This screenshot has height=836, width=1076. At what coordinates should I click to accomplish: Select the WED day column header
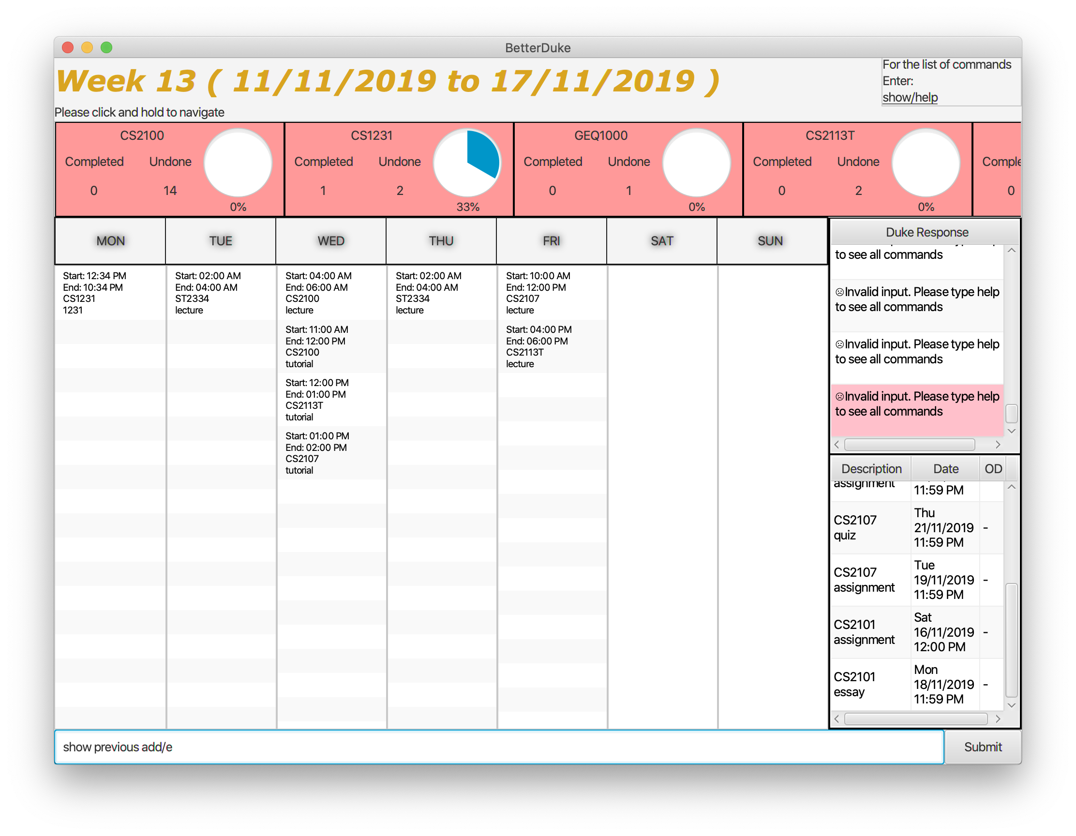[330, 241]
